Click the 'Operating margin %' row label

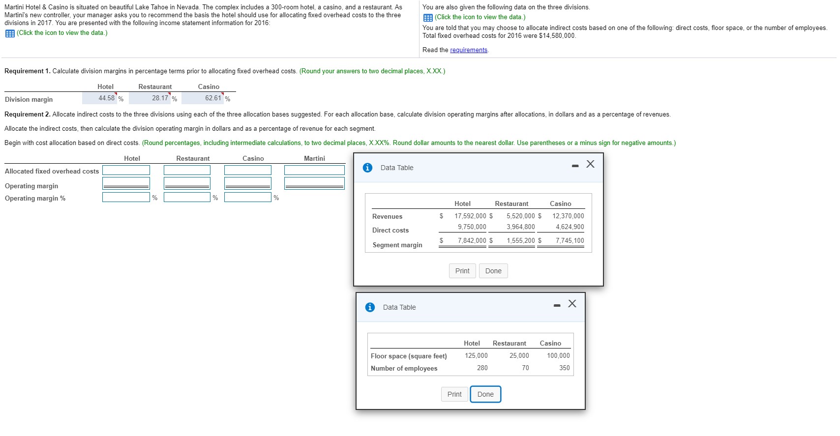[35, 199]
